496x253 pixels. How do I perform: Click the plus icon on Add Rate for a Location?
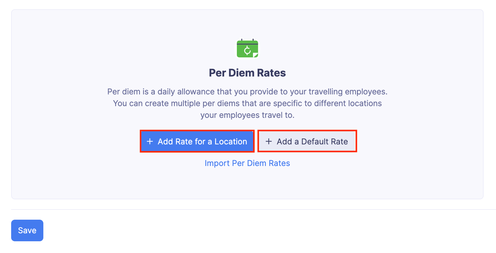coord(150,141)
